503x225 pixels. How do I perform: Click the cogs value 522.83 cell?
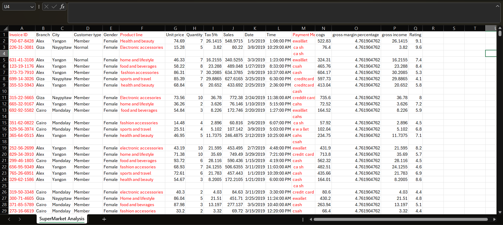click(x=323, y=41)
